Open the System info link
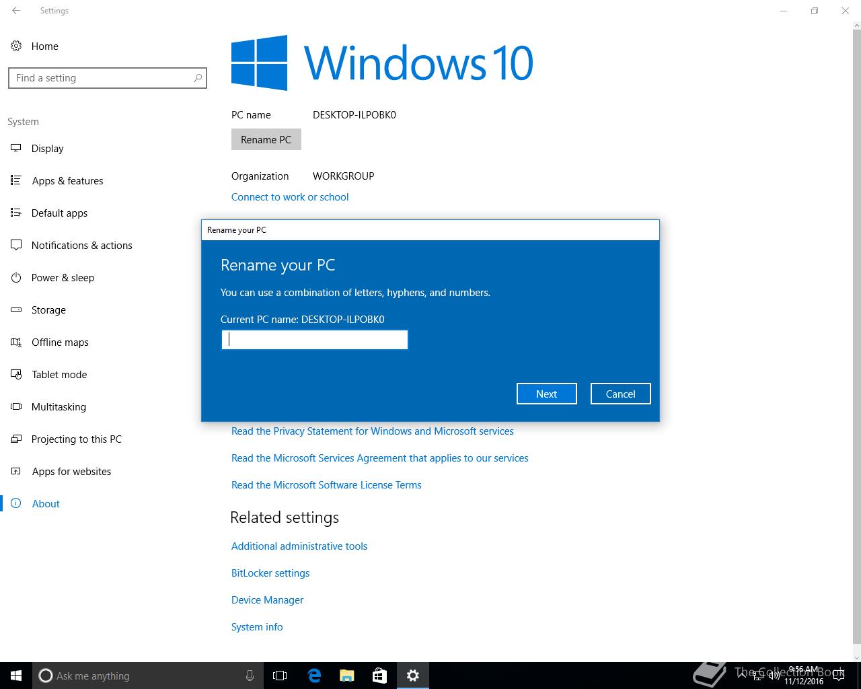Viewport: 861px width, 689px height. coord(257,626)
